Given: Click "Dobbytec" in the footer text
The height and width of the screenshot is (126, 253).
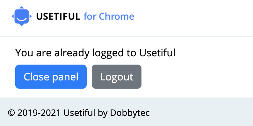Looking at the screenshot, I should click(x=130, y=113).
